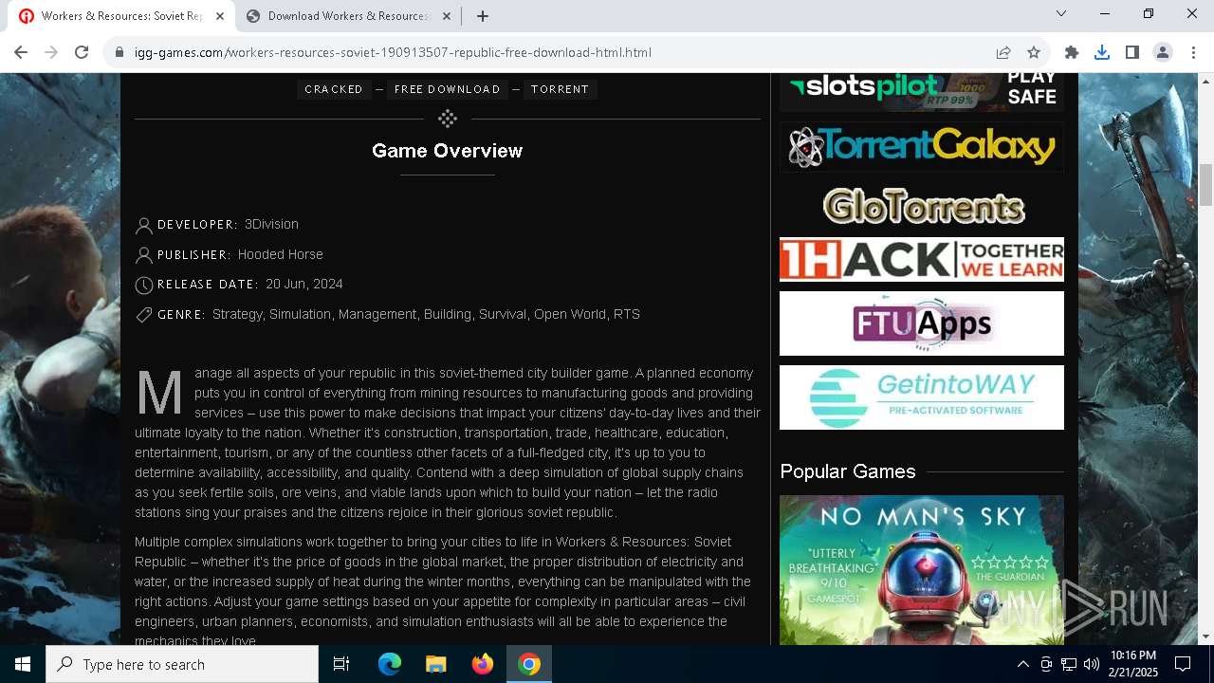Open No Man's Sky popular game thumbnail
The image size is (1214, 683).
[x=922, y=570]
